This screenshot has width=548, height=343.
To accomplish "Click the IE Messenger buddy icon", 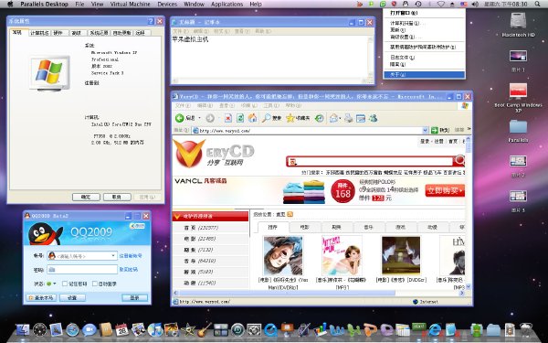I will (374, 118).
